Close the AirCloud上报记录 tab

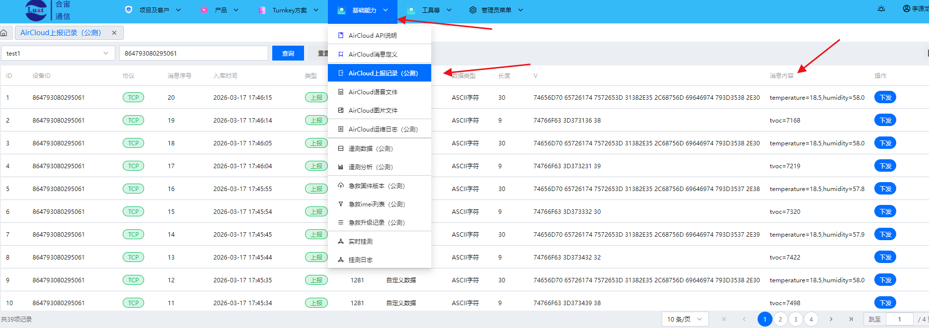[x=114, y=33]
